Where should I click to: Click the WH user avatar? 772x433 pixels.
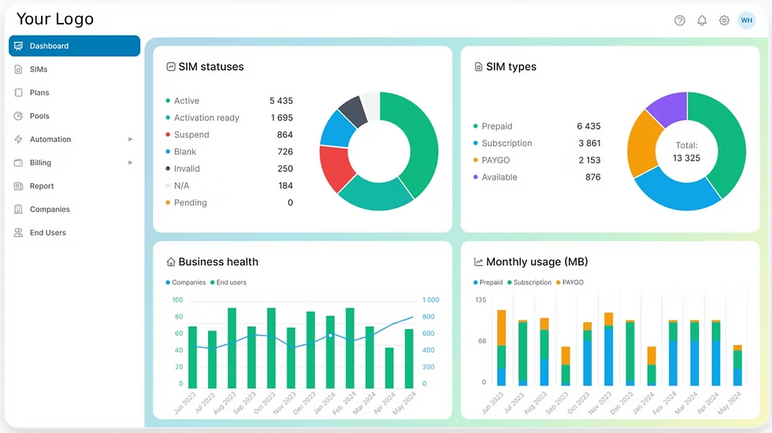point(746,20)
